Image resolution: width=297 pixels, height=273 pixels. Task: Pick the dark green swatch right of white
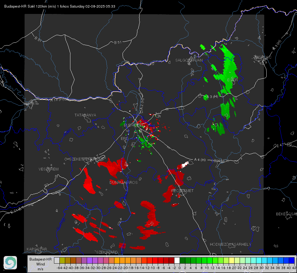click(182, 260)
